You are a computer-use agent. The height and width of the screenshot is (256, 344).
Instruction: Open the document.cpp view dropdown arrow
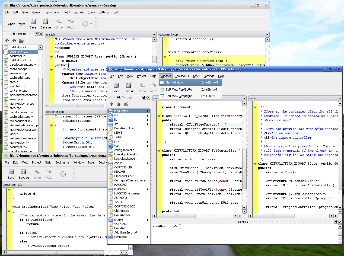click(267, 35)
